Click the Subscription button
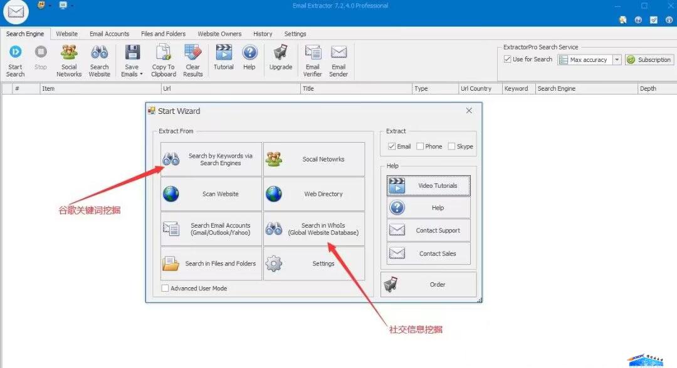 click(x=649, y=59)
